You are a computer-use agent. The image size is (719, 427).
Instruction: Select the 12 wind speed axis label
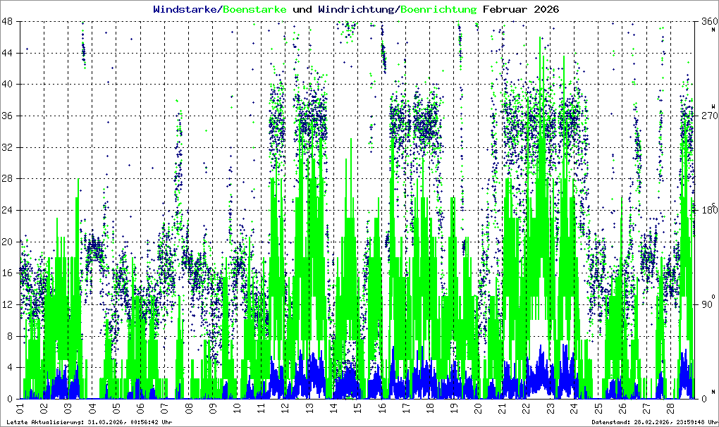point(8,304)
